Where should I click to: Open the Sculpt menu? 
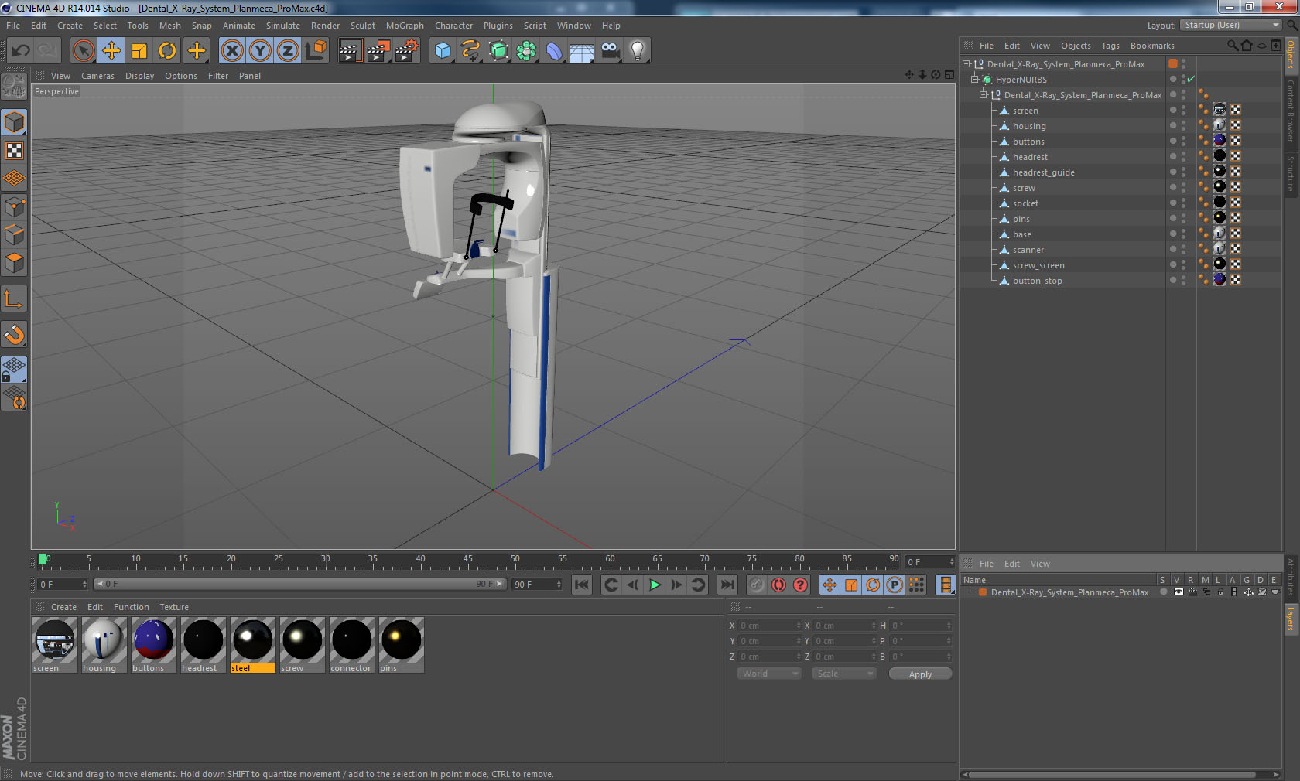[x=362, y=26]
